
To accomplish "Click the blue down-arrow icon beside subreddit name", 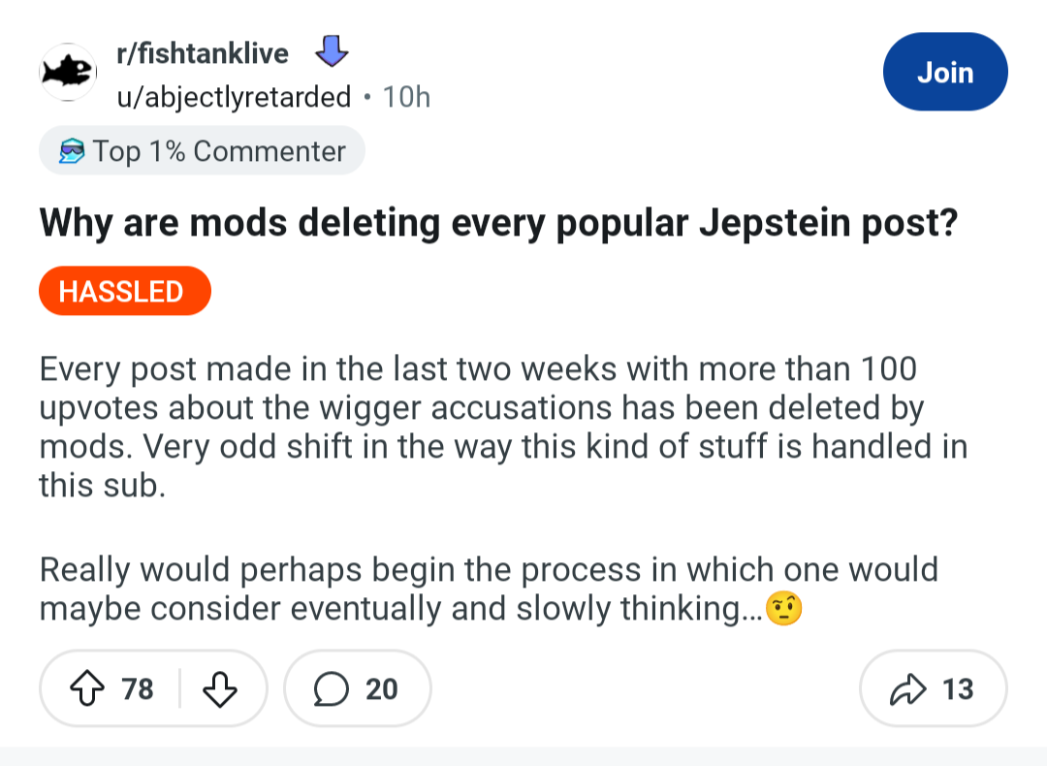I will [x=332, y=52].
